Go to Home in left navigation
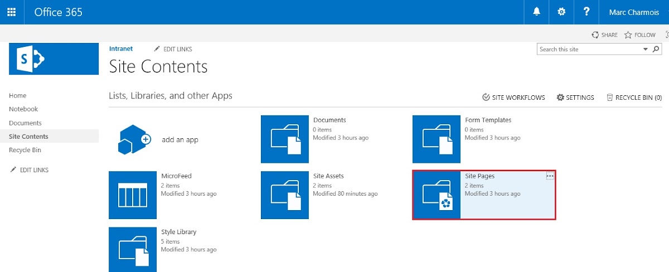The width and height of the screenshot is (669, 272). [x=18, y=96]
